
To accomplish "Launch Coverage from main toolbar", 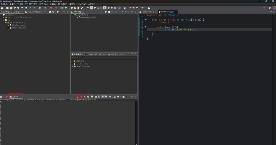I will (x=45, y=8).
